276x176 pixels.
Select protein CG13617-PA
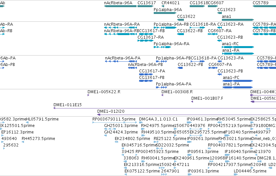[x=146, y=74]
